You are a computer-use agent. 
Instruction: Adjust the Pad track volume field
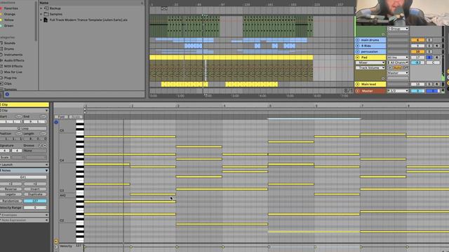[417, 62]
